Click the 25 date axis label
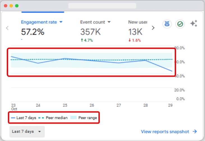This screenshot has height=141, width=205. point(65,105)
